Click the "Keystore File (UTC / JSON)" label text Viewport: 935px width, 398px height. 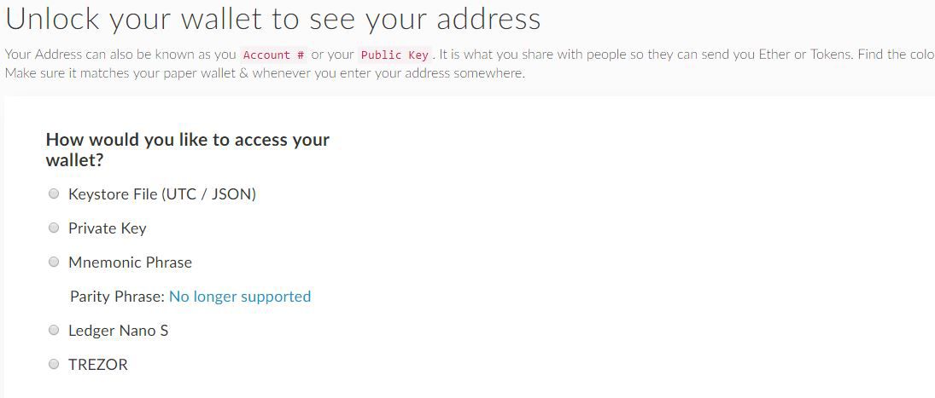162,194
